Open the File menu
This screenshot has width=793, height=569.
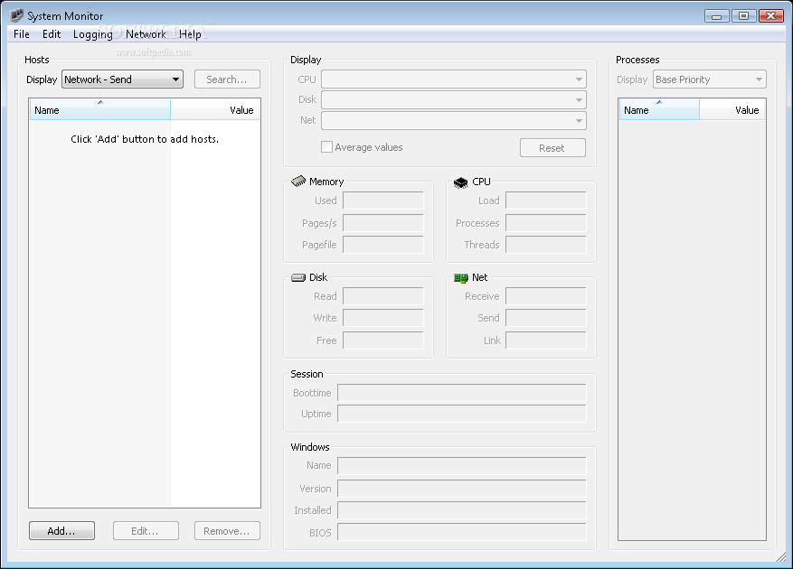[x=21, y=33]
